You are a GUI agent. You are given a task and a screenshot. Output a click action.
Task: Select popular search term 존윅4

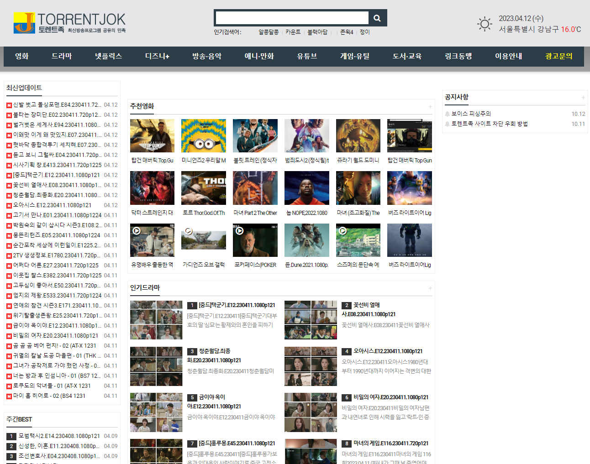click(347, 32)
